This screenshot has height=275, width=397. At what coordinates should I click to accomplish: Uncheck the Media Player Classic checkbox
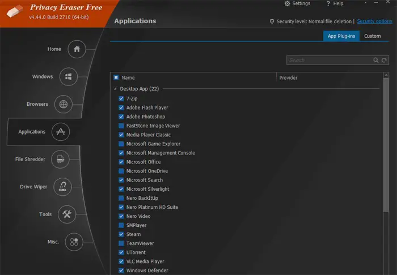[121, 135]
